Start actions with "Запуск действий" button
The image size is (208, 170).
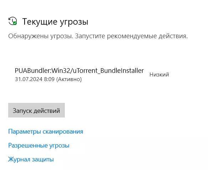pos(36,110)
